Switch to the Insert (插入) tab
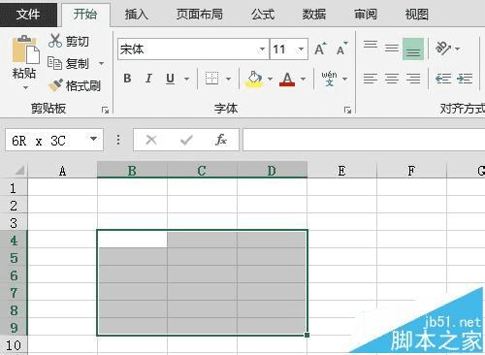The image size is (485, 355). [x=136, y=15]
